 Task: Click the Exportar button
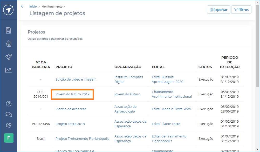click(218, 10)
